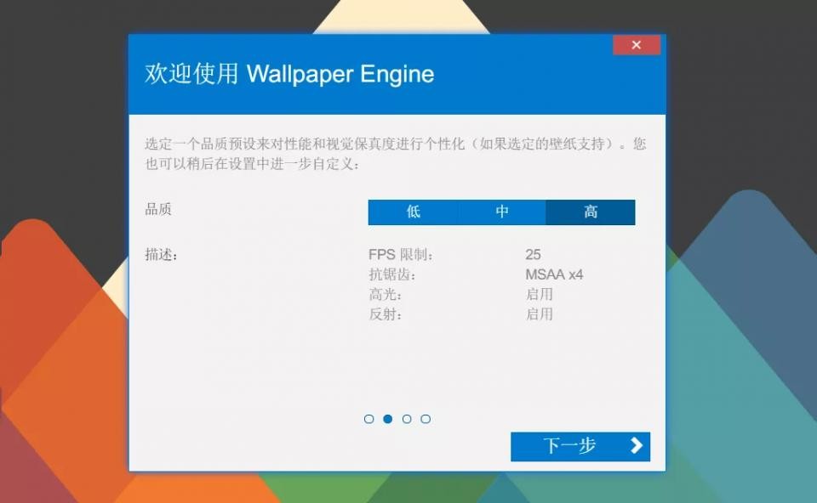The height and width of the screenshot is (503, 817).
Task: Click the 描述 label
Action: tap(161, 255)
